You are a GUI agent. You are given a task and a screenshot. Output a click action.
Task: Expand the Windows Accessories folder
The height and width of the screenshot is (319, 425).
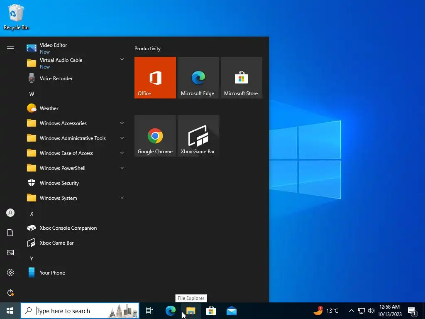[x=76, y=123]
